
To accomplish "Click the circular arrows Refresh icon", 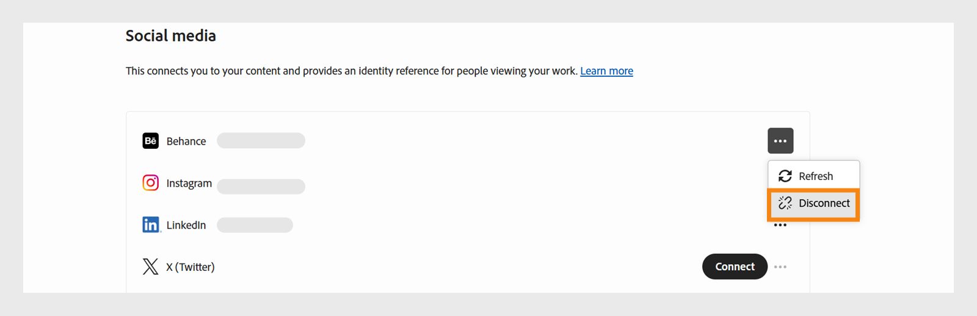I will click(x=785, y=176).
